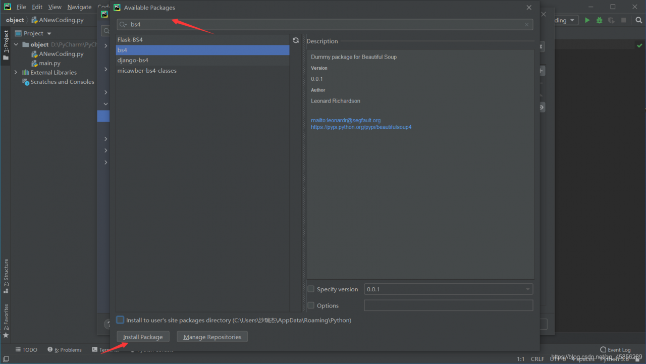Open the Project view dropdown
This screenshot has width=646, height=364.
click(49, 33)
